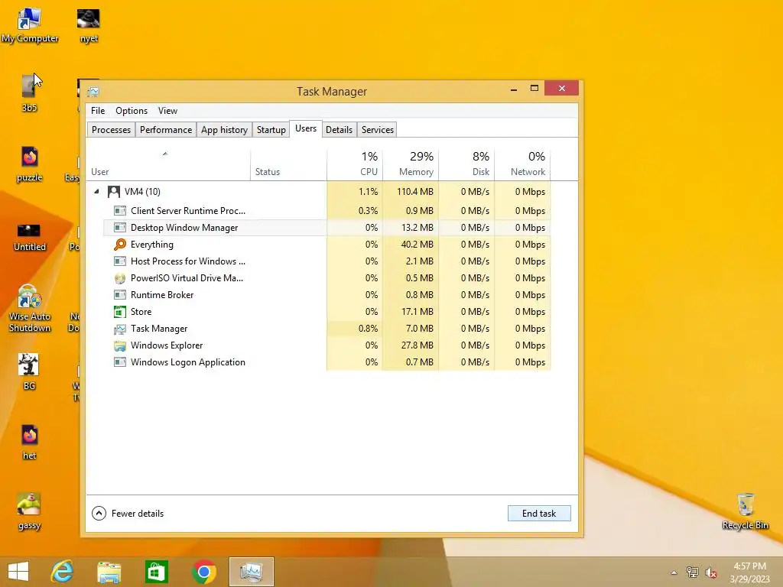The height and width of the screenshot is (587, 783).
Task: Open the View menu
Action: (167, 111)
